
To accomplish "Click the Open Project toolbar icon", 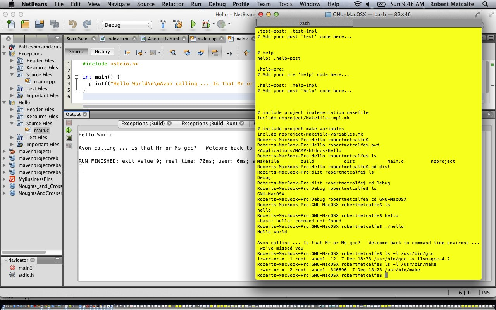I will point(40,24).
